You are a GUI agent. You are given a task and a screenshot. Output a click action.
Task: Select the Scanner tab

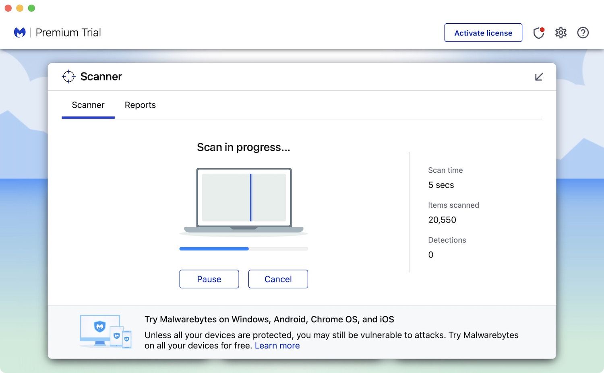(88, 105)
